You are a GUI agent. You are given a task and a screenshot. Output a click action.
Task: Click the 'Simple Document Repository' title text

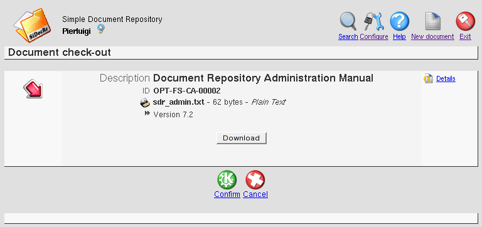pyautogui.click(x=112, y=19)
